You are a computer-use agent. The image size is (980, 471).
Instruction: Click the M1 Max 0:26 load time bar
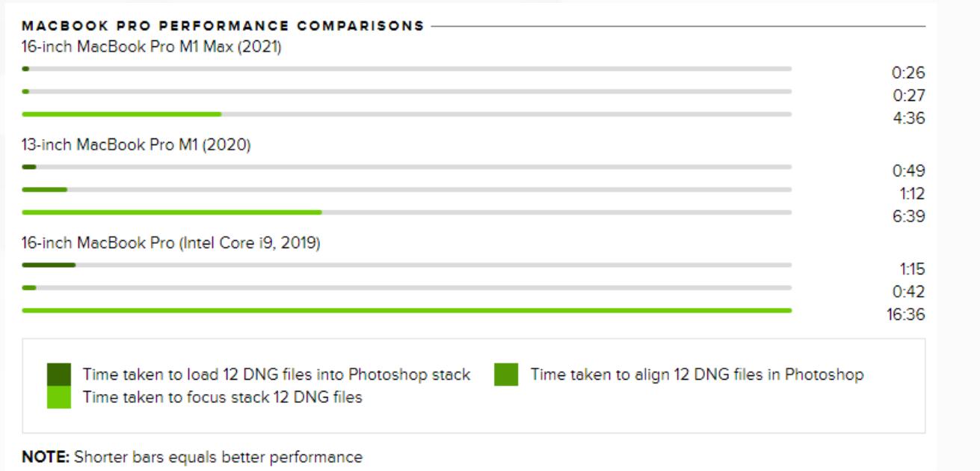point(26,69)
